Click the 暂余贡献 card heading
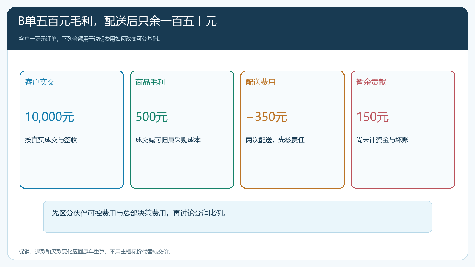 [371, 82]
